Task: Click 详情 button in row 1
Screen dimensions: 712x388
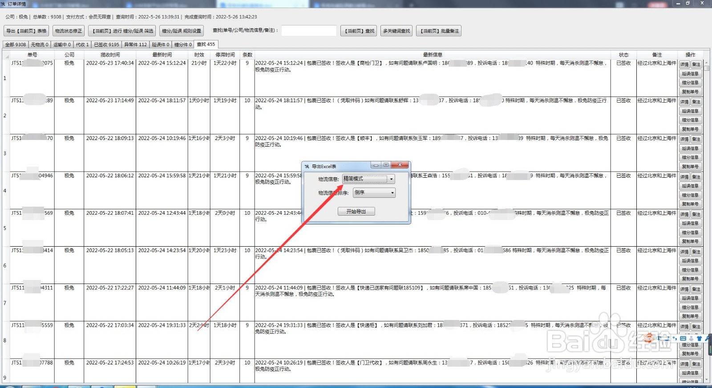Action: (x=684, y=64)
